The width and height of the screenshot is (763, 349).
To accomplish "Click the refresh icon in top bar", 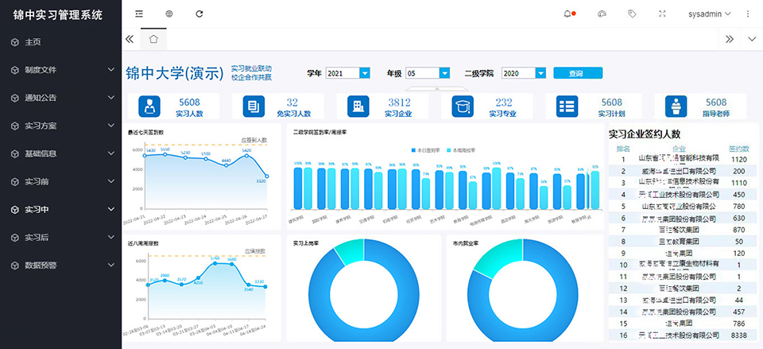I will tap(199, 14).
